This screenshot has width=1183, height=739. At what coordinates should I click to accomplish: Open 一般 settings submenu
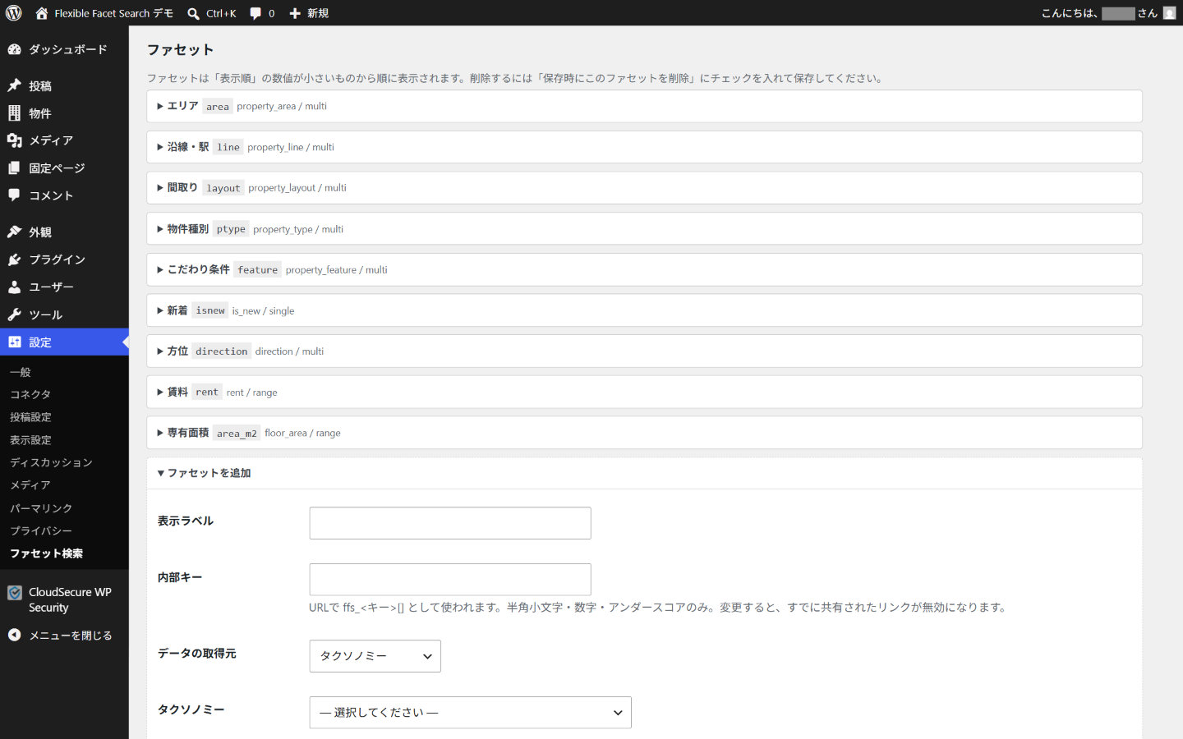(21, 372)
